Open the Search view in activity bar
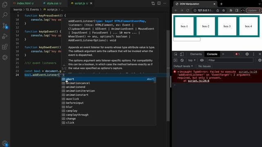This screenshot has width=262, height=147. 5,15
